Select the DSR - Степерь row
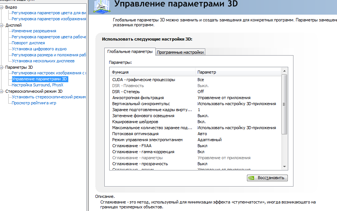This screenshot has width=337, height=211. 196,92
